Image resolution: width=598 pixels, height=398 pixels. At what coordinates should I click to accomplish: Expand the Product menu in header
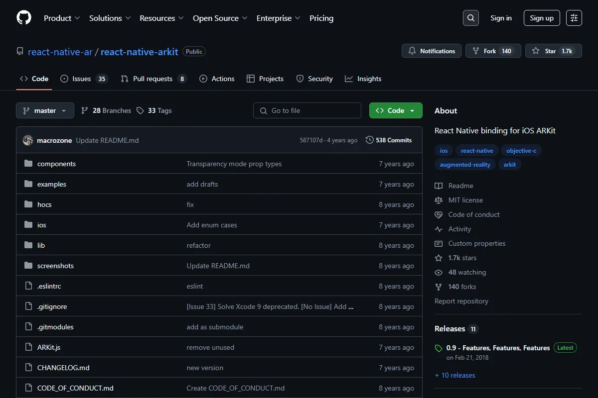pos(62,18)
